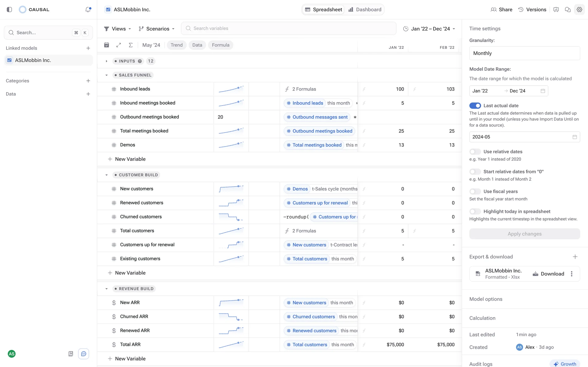The width and height of the screenshot is (588, 367).
Task: Disable the Last actual date toggle
Action: [x=475, y=106]
